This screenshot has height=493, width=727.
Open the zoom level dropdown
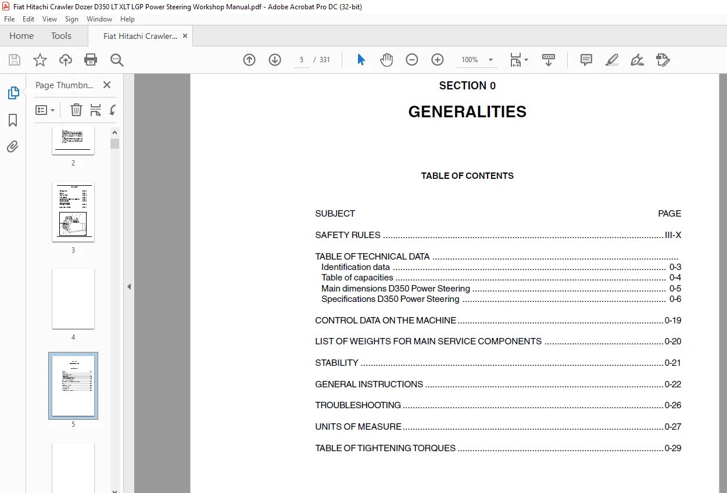pyautogui.click(x=491, y=60)
